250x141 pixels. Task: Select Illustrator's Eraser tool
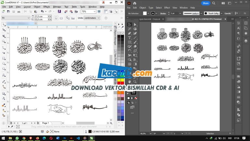(x=135, y=47)
